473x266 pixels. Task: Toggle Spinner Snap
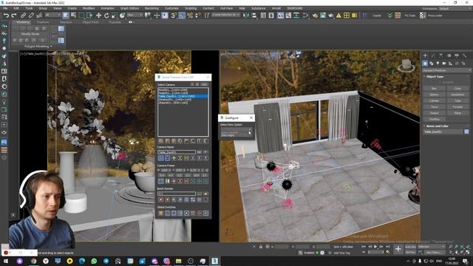click(x=197, y=16)
